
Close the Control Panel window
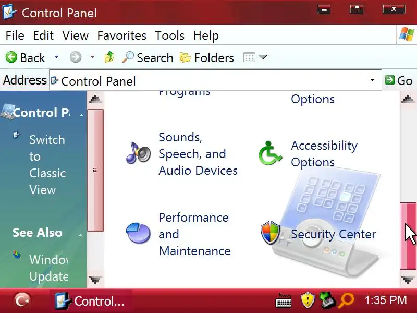[x=394, y=9]
